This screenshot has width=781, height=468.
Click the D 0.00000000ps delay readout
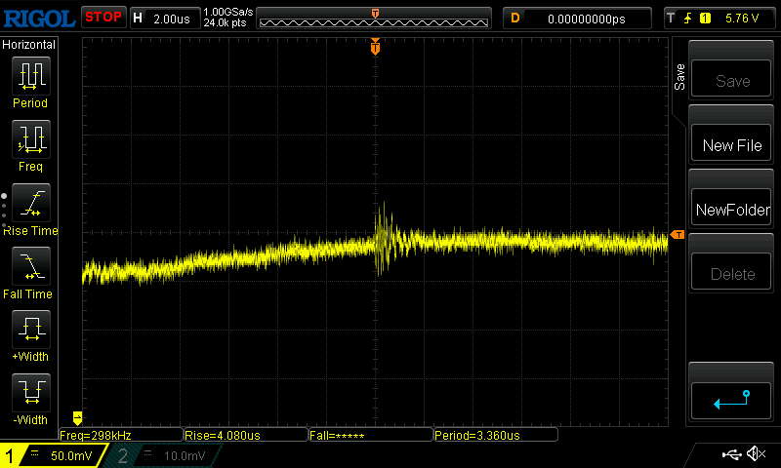coord(577,19)
